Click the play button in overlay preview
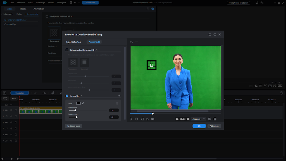Image resolution: width=286 pixels, height=161 pixels. click(131, 119)
